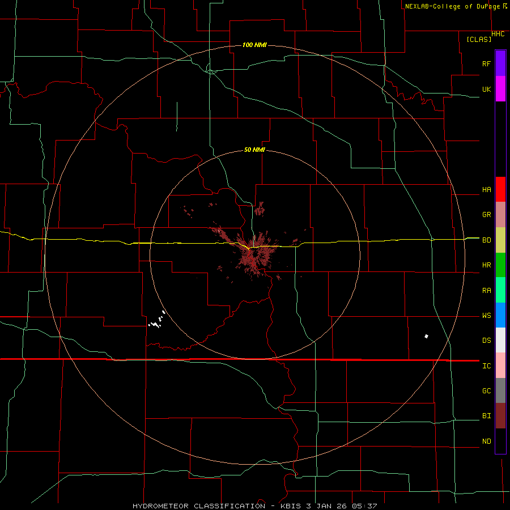Click the 'NEXLAB-College of DuPage' credit text
510x510 pixels.
click(452, 6)
